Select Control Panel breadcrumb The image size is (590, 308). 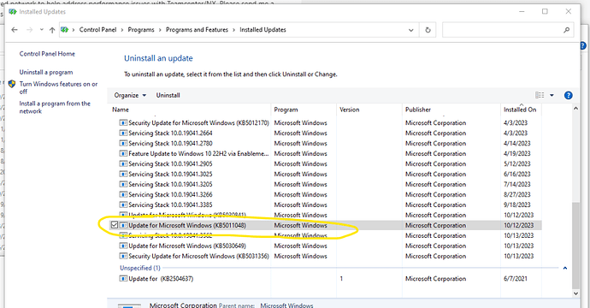pos(97,30)
